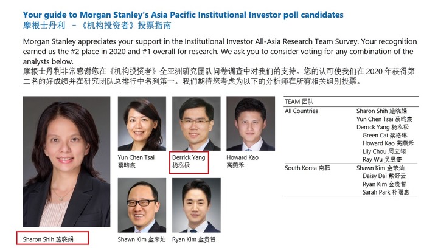
Task: Click the blue Chinese subtitle heading
Action: [97, 26]
